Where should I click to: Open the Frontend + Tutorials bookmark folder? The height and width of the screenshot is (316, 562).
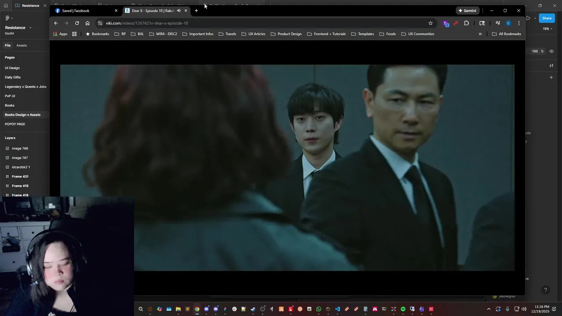[326, 34]
